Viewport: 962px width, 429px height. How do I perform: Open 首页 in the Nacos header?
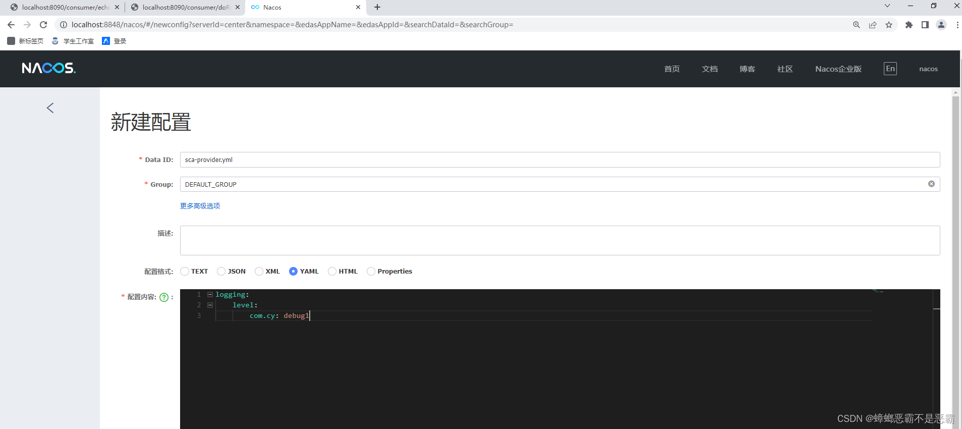(672, 69)
